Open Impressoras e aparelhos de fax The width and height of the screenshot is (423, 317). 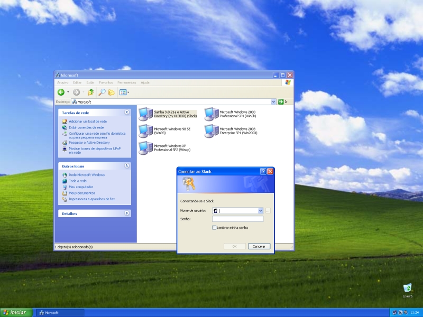click(x=91, y=199)
